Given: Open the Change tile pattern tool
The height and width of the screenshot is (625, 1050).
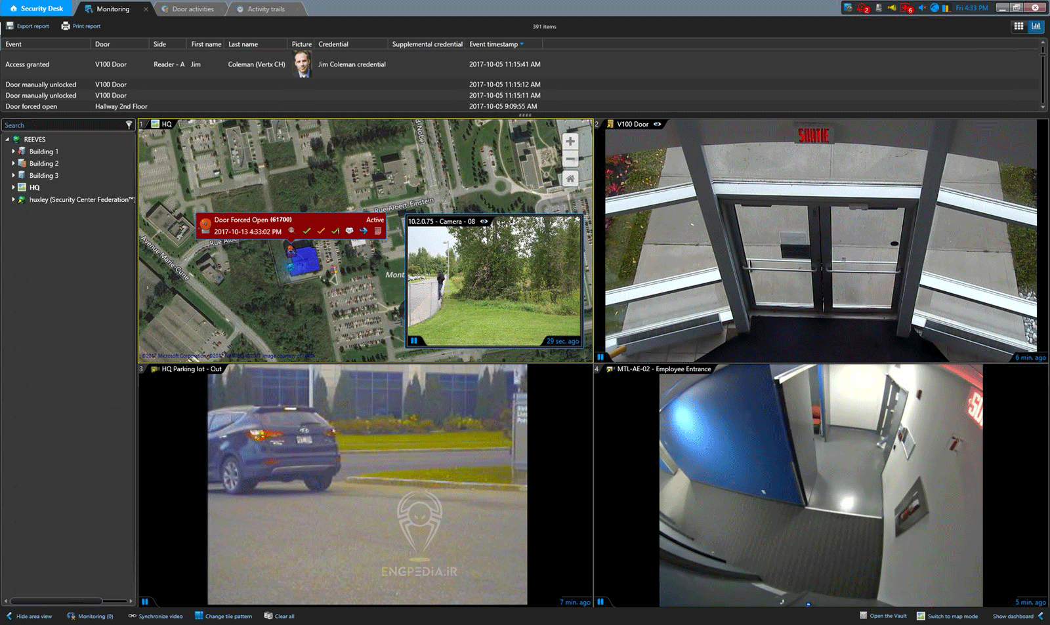Looking at the screenshot, I should [x=198, y=616].
